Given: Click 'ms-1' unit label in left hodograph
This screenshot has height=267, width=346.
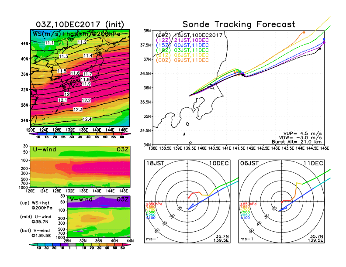Looking at the screenshot, I should (x=152, y=239).
